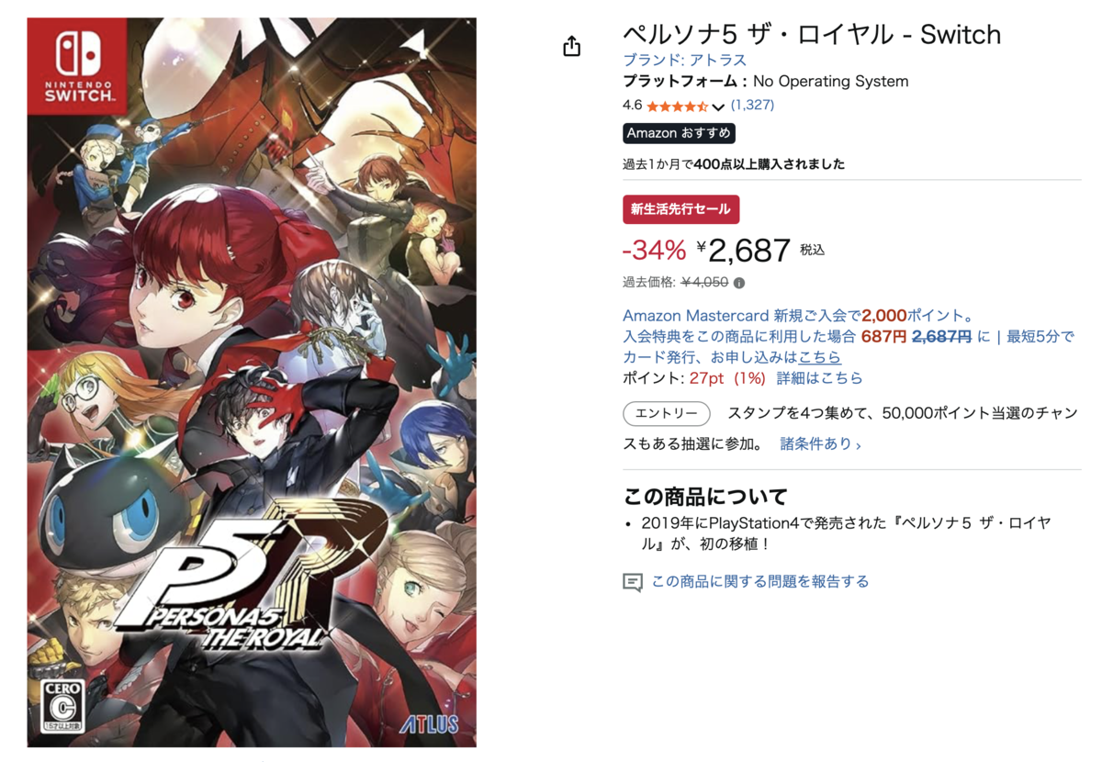
Task: Click the info icon next to past price
Action: pyautogui.click(x=739, y=283)
